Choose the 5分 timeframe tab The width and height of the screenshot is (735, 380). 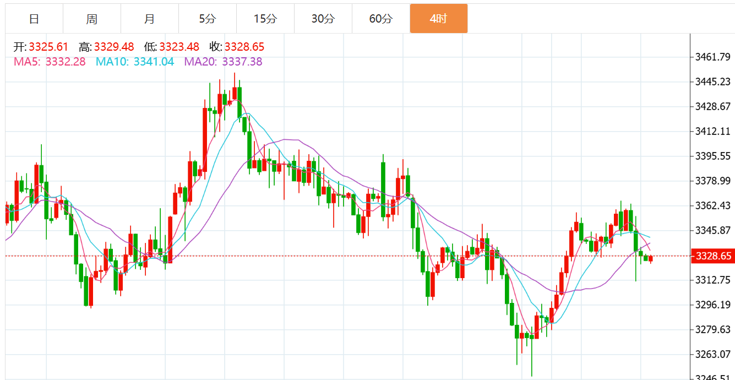(x=208, y=19)
